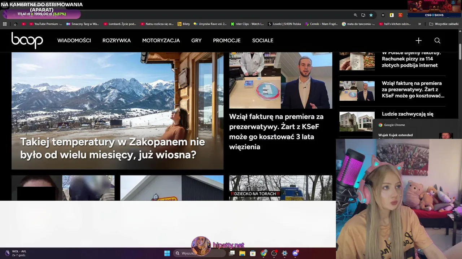Go to the MOTORYZACJA section

[x=161, y=41]
